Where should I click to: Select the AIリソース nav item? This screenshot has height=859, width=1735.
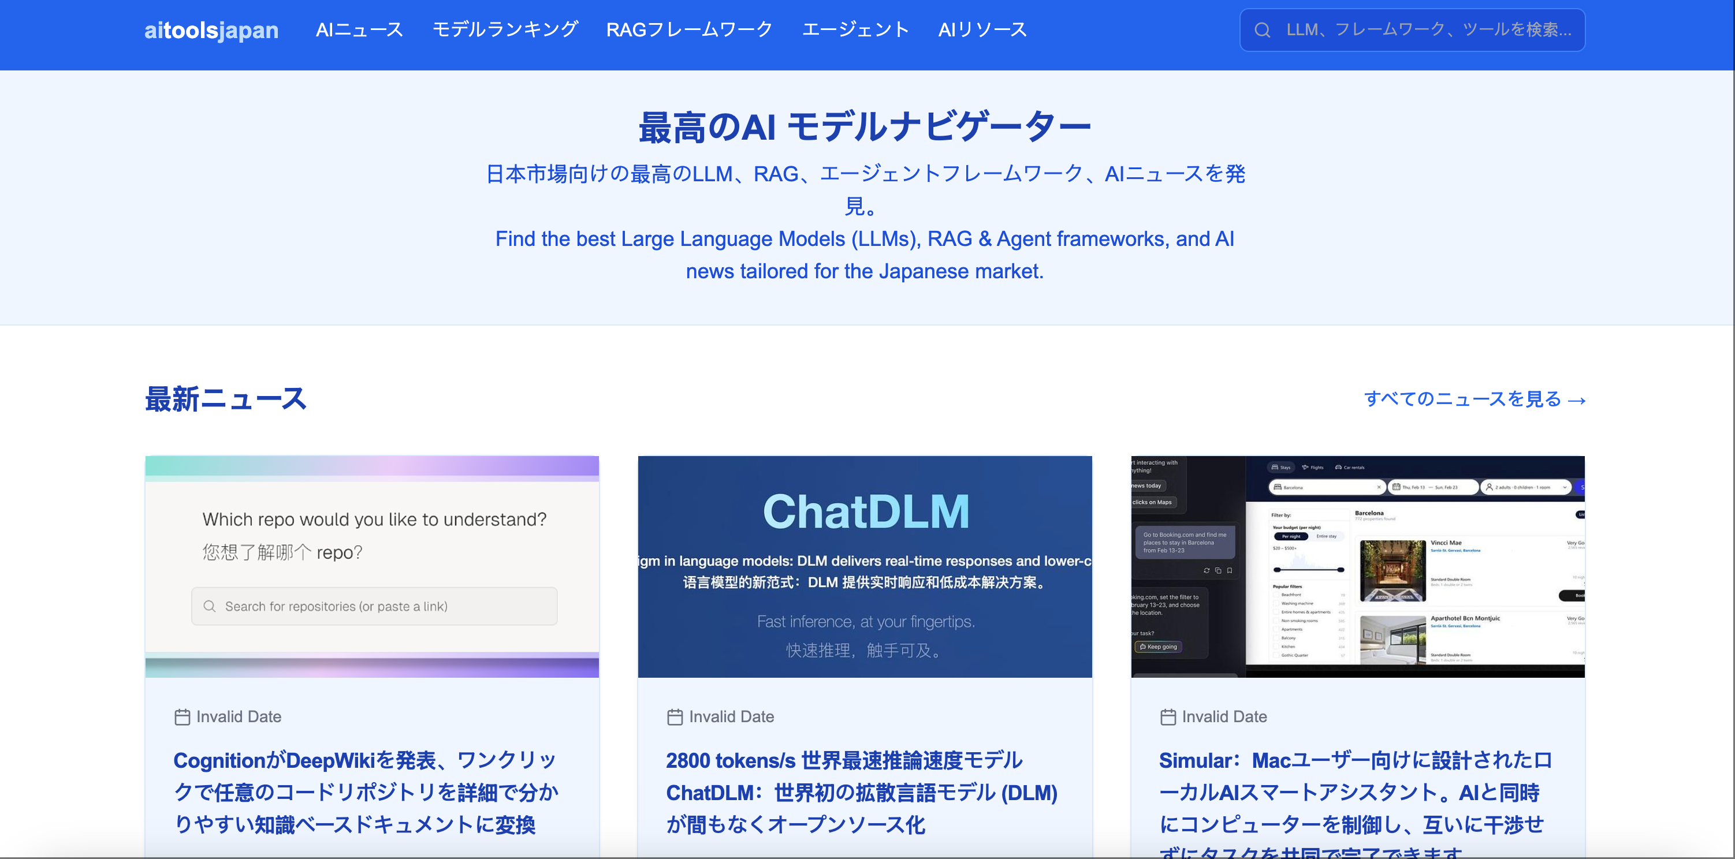(982, 29)
